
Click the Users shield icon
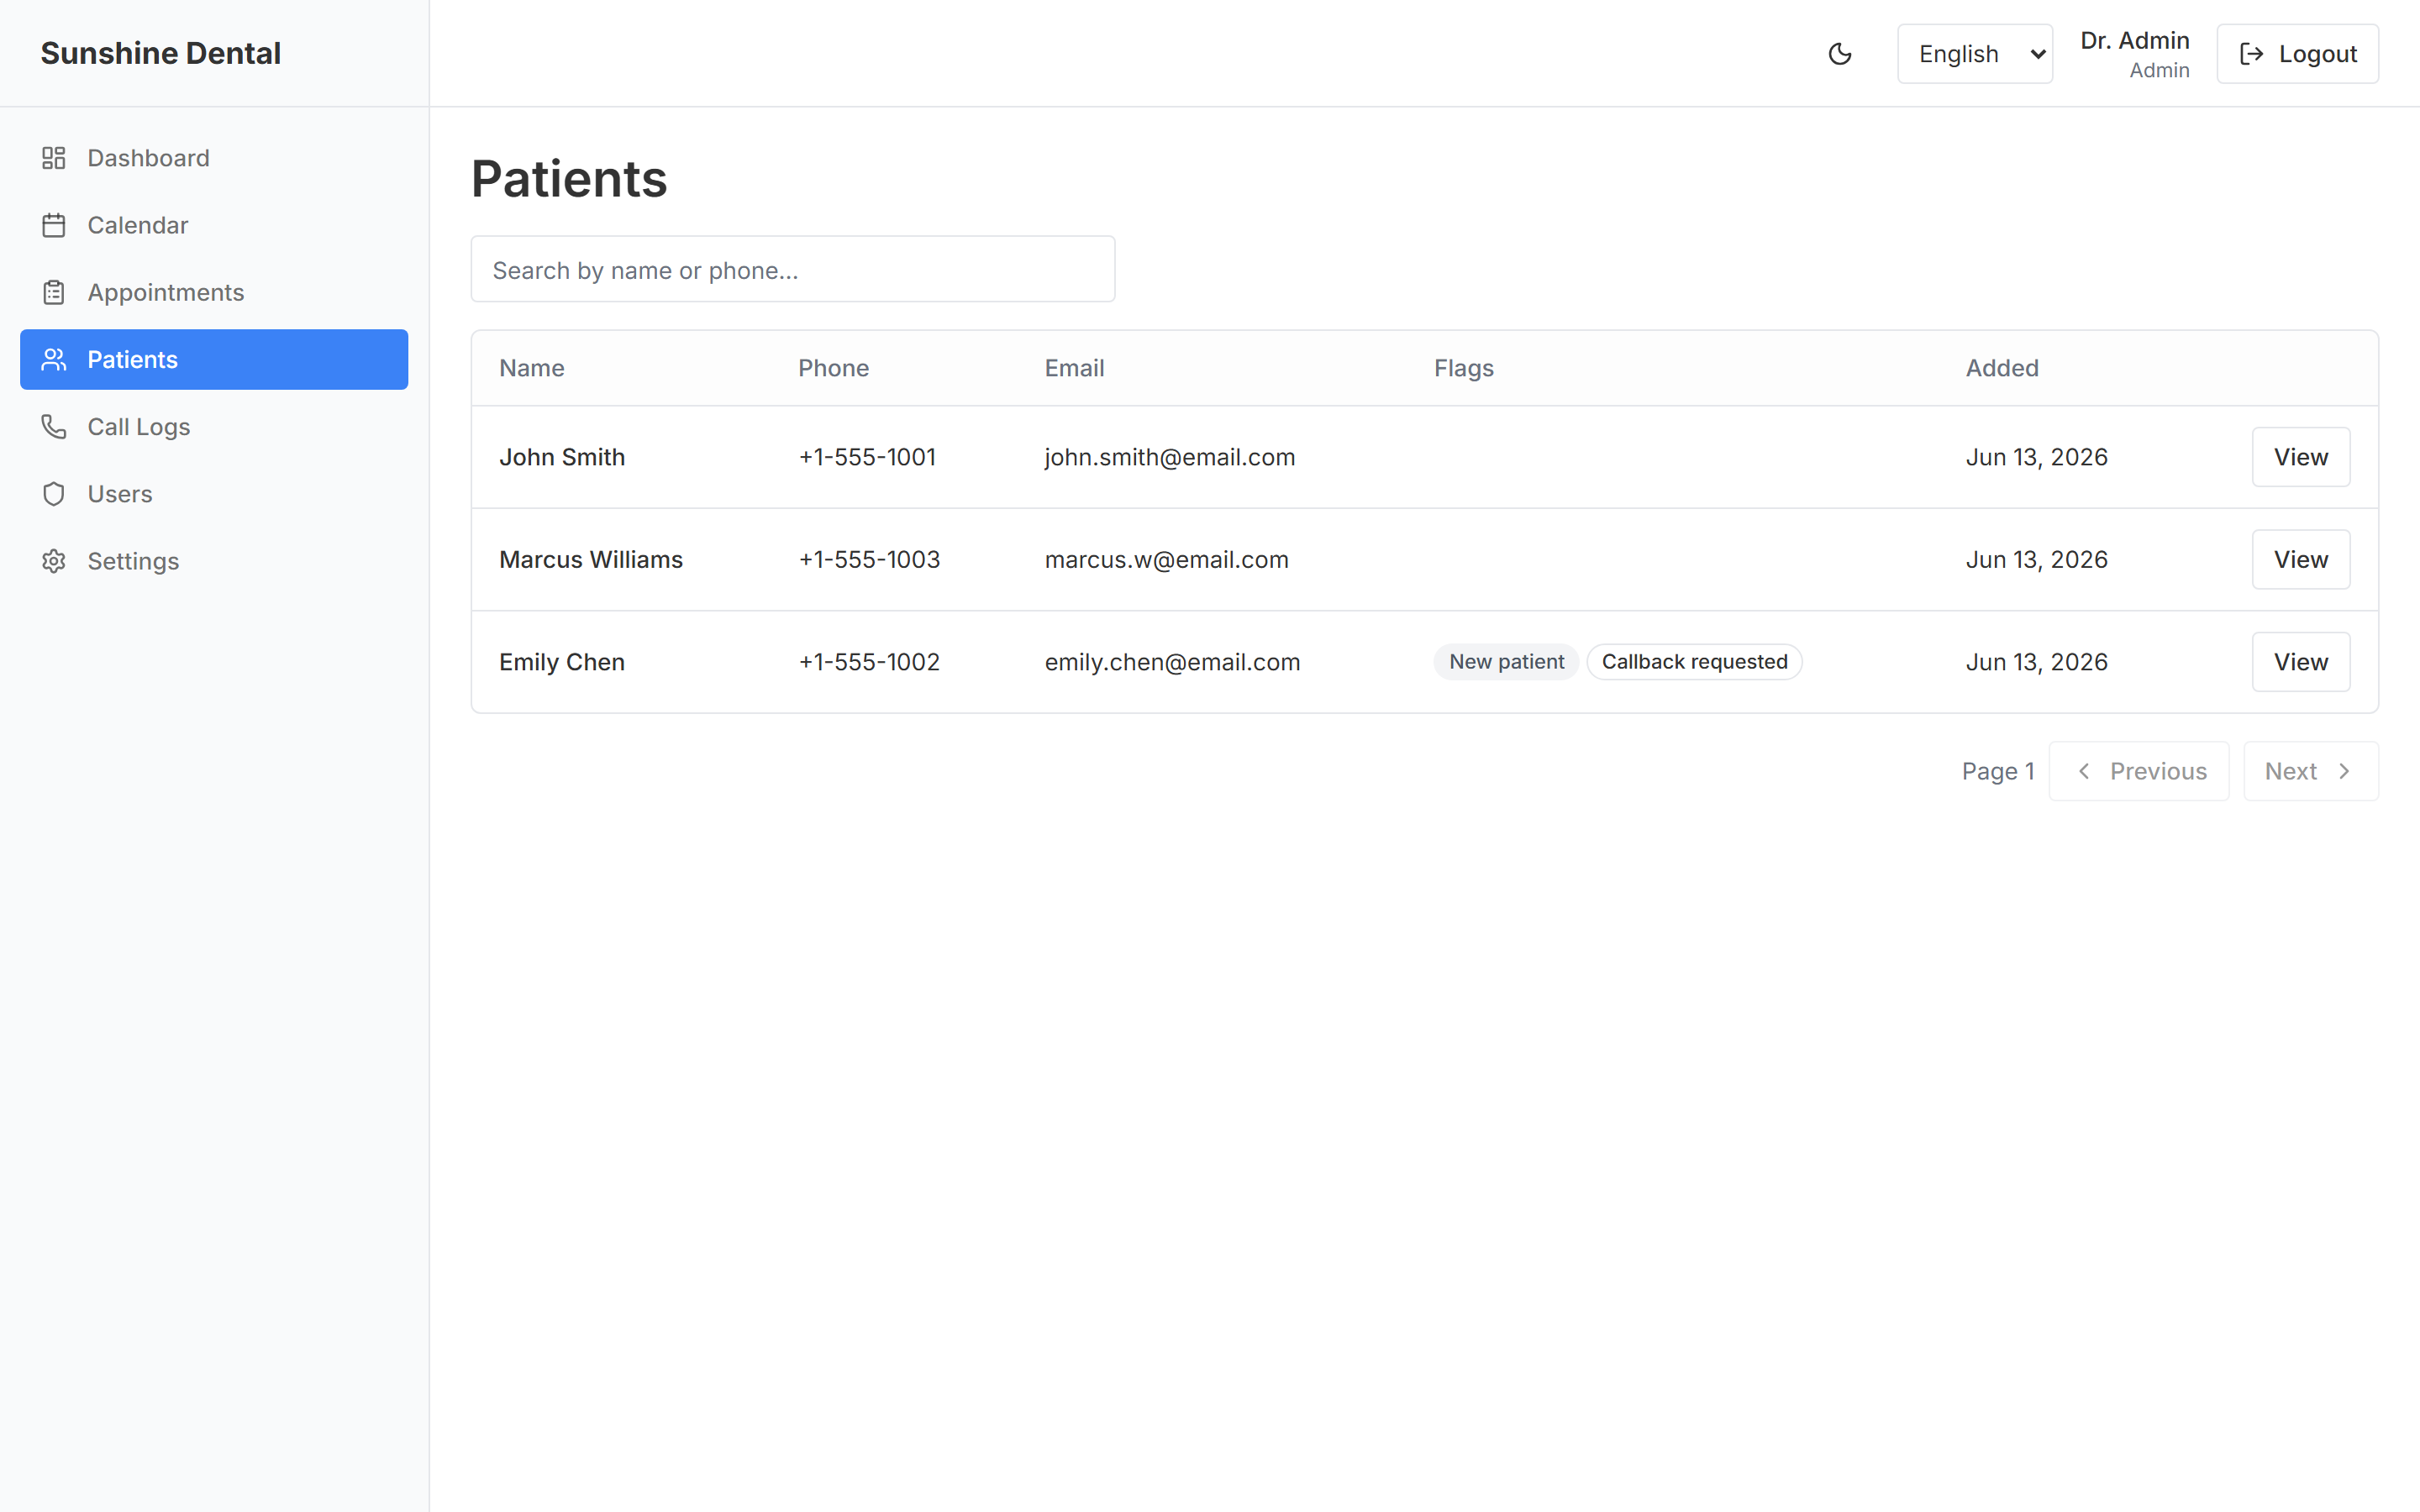coord(54,494)
